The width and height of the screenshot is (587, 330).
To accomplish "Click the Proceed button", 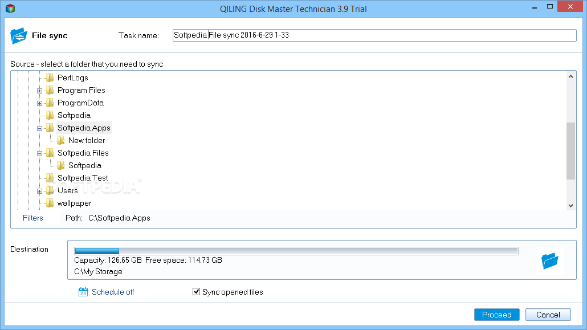I will coord(497,315).
